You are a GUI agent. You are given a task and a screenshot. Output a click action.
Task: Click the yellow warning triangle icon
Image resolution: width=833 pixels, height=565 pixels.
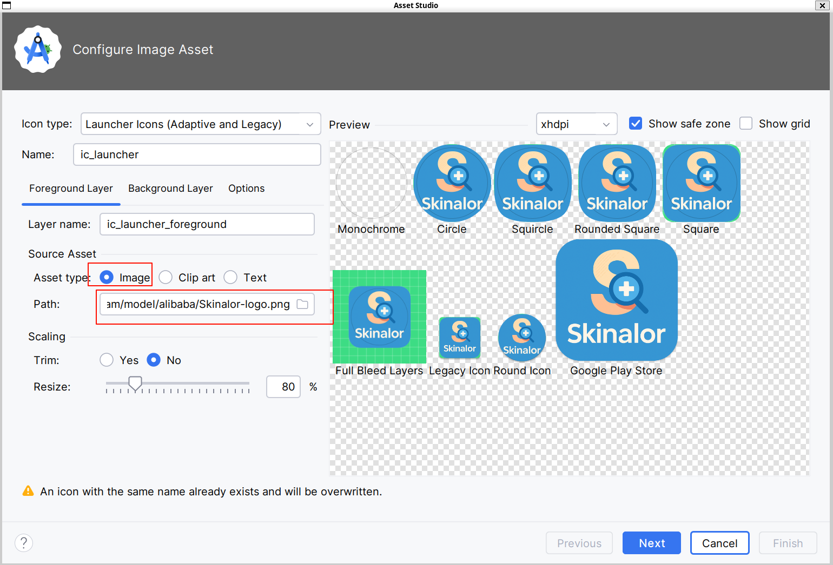coord(28,491)
